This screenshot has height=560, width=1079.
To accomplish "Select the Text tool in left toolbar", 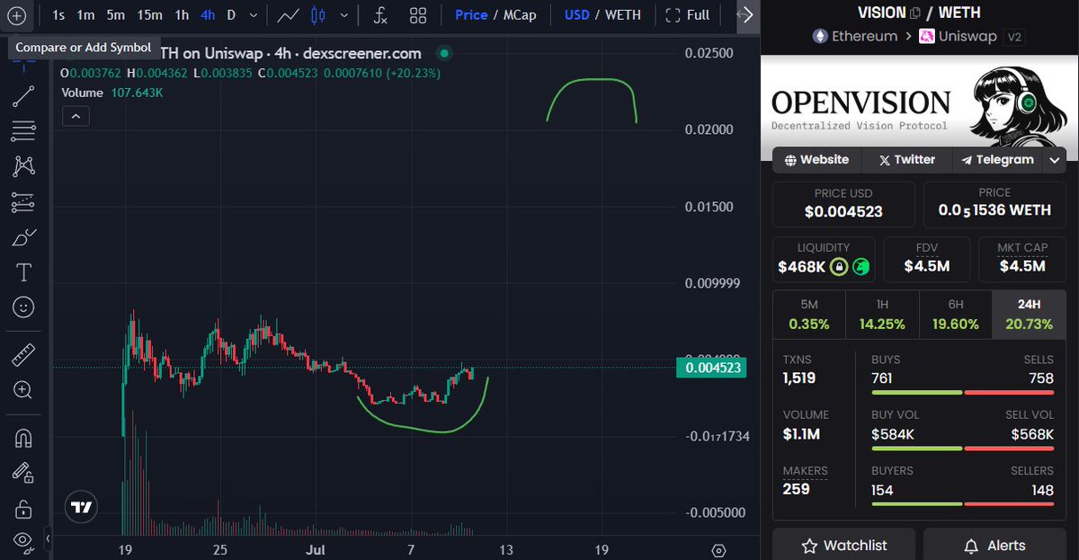I will click(x=23, y=272).
